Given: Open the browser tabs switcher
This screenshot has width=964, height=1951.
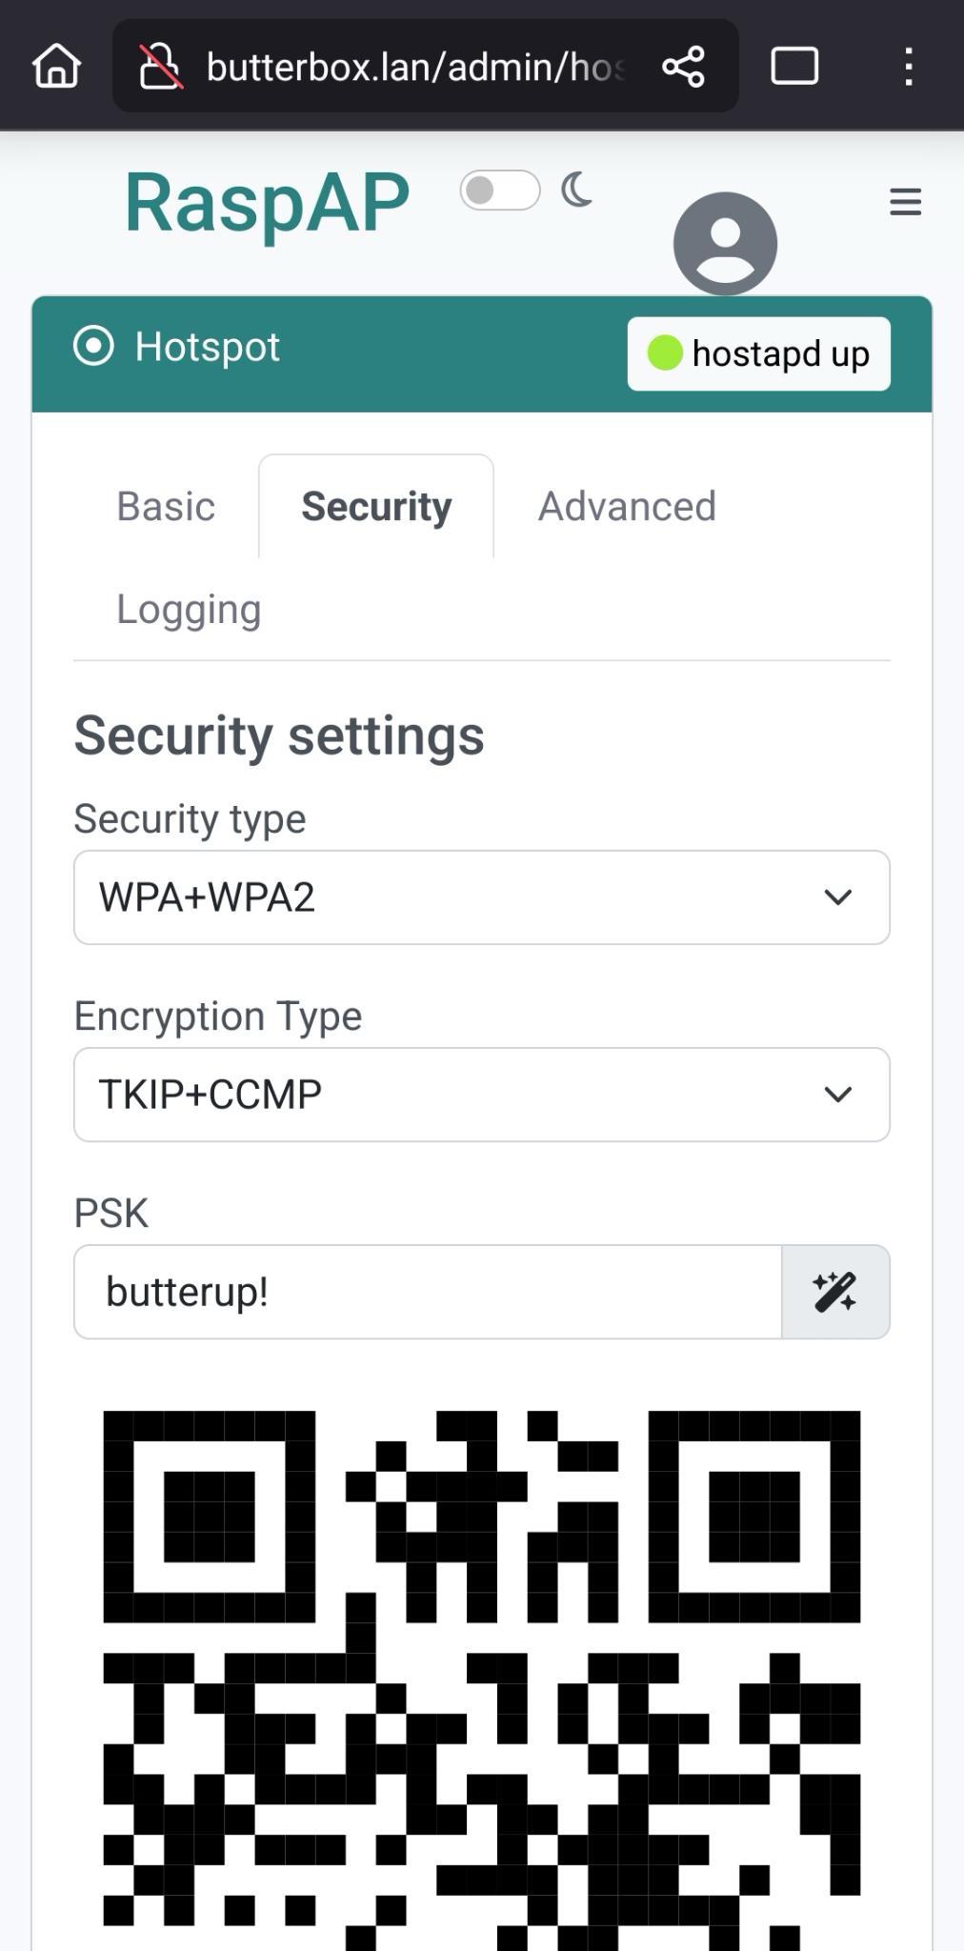Looking at the screenshot, I should [794, 67].
